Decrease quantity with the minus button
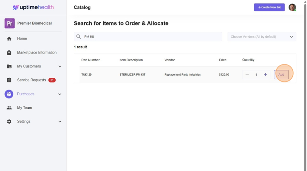The width and height of the screenshot is (307, 171). pyautogui.click(x=247, y=75)
